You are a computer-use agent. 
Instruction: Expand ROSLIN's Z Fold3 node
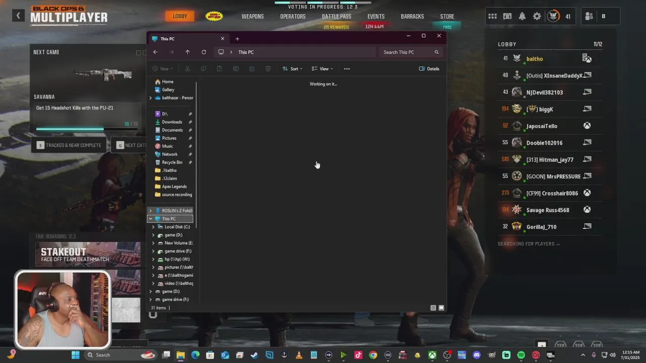point(150,211)
